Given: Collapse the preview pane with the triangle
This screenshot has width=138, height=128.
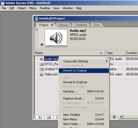Looking at the screenshot, I should click(36, 30).
